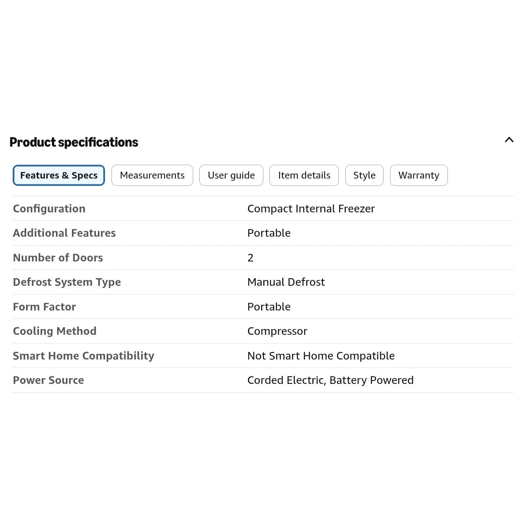The height and width of the screenshot is (523, 523).
Task: Switch to the Measurements tab
Action: click(152, 175)
